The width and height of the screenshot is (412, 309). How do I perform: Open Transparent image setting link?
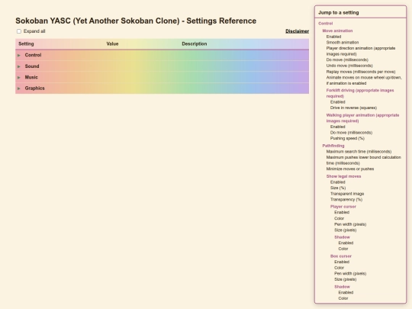347,194
